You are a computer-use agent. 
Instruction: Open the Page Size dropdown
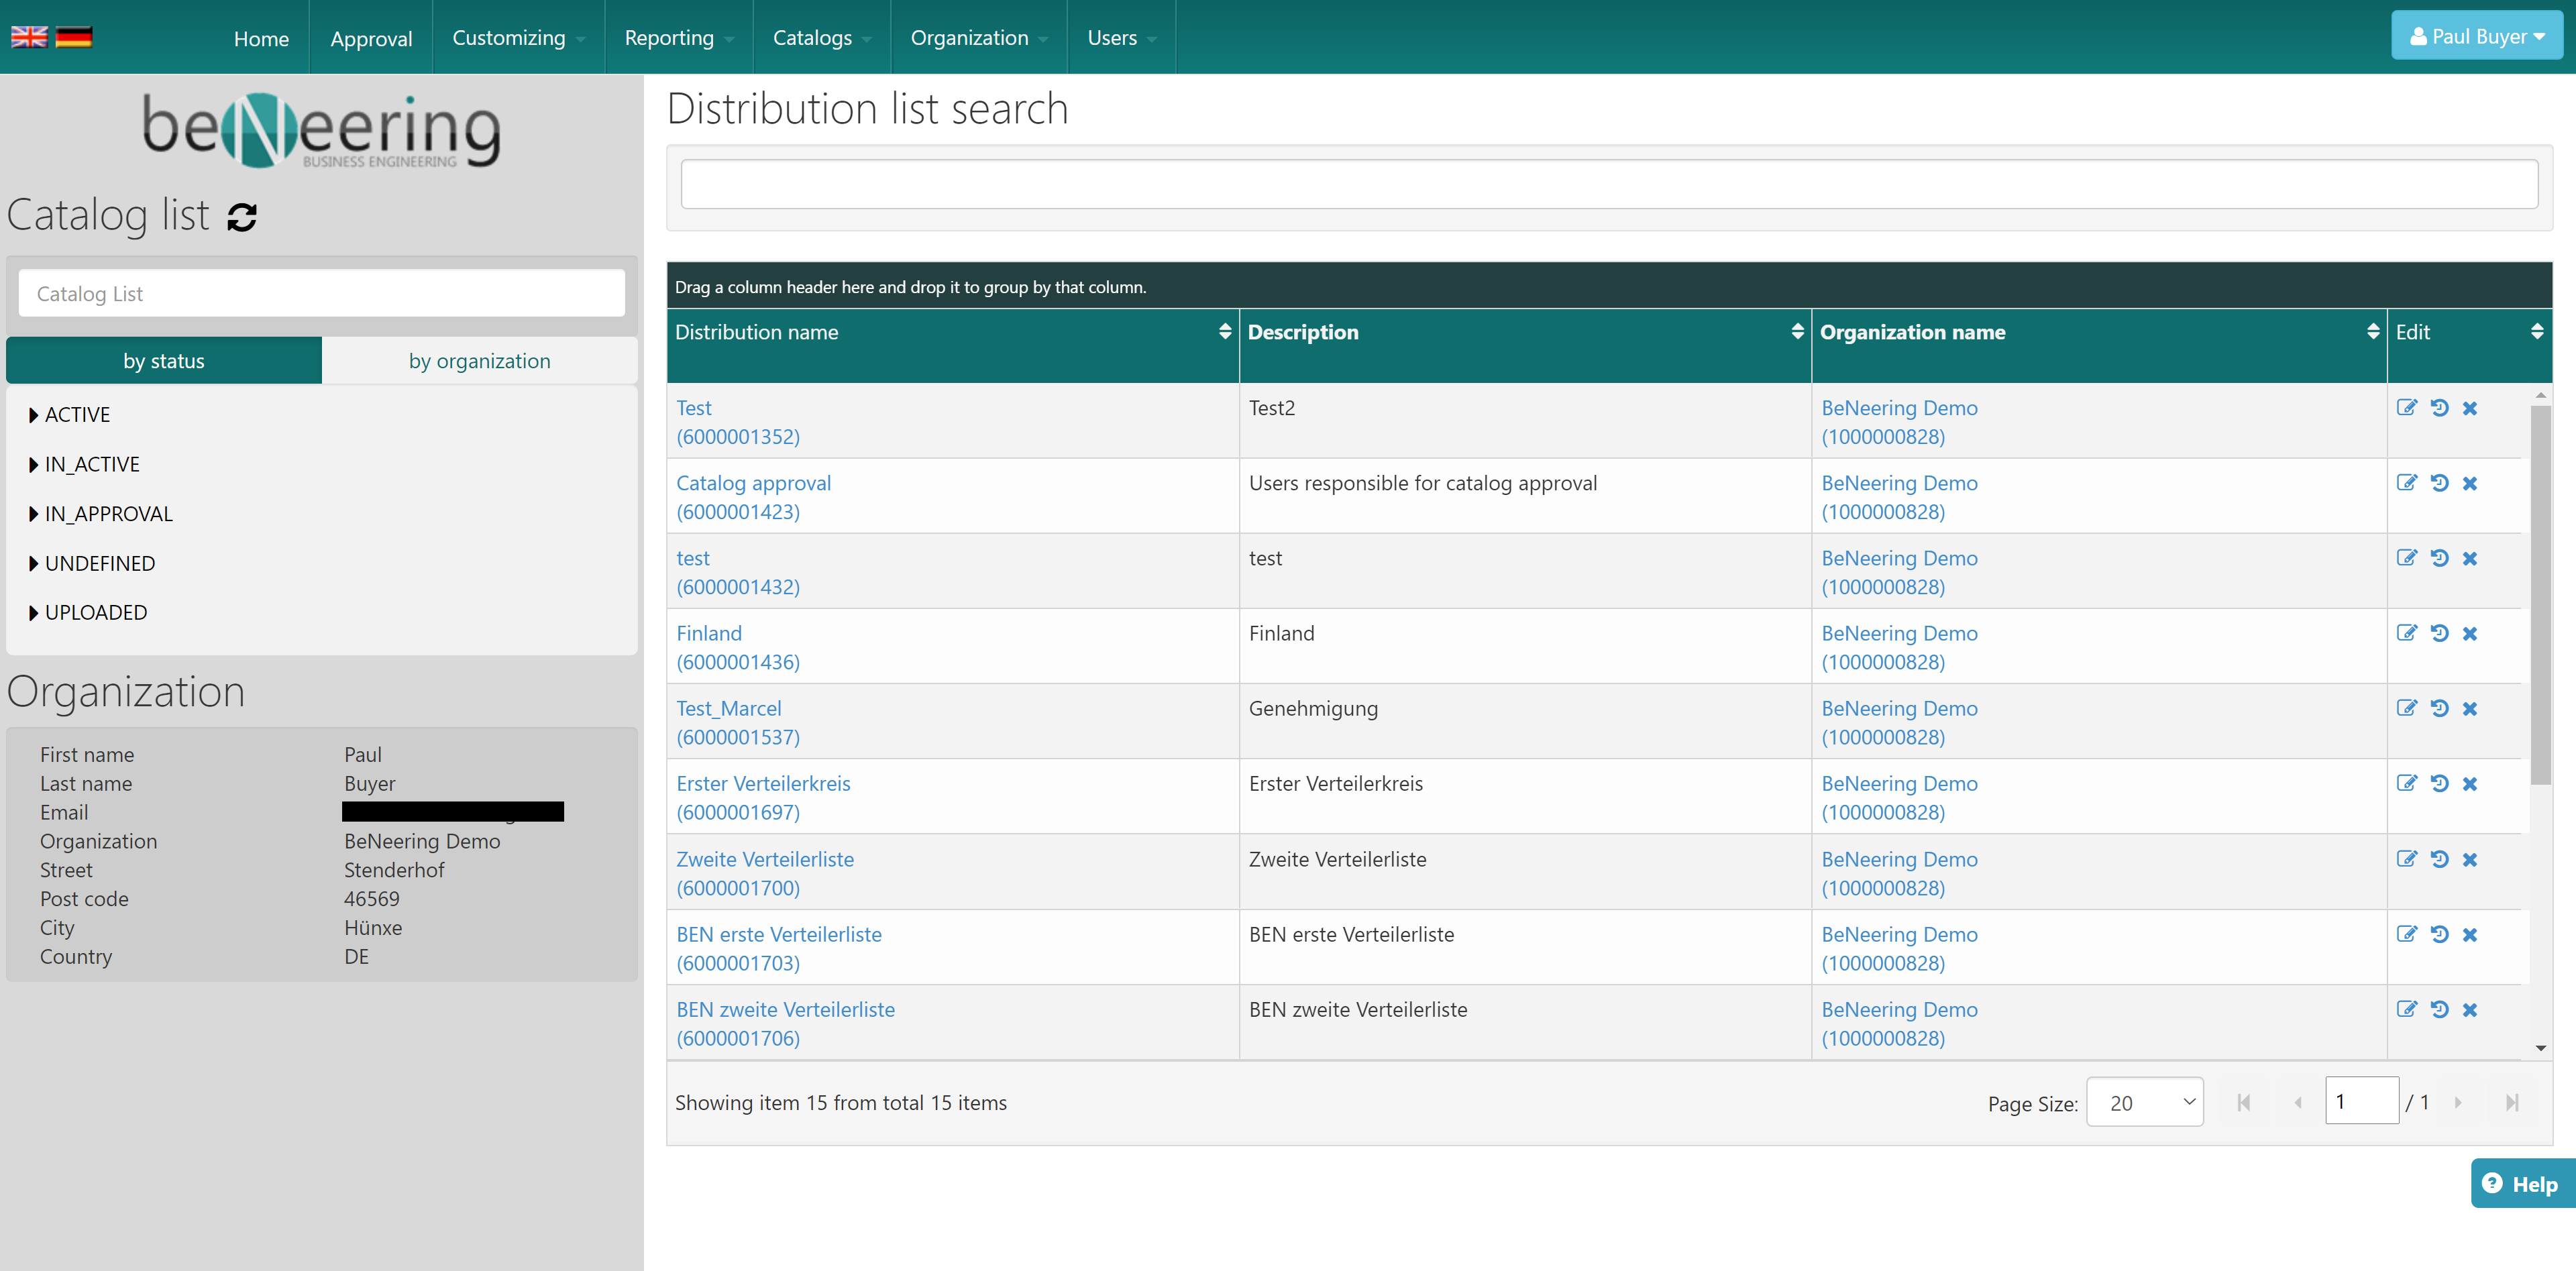pos(2144,1102)
